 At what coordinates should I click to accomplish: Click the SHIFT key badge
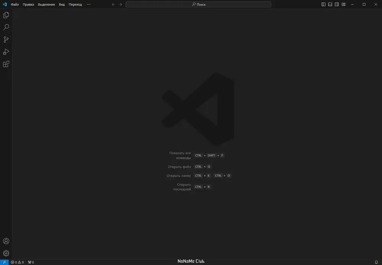click(x=211, y=155)
